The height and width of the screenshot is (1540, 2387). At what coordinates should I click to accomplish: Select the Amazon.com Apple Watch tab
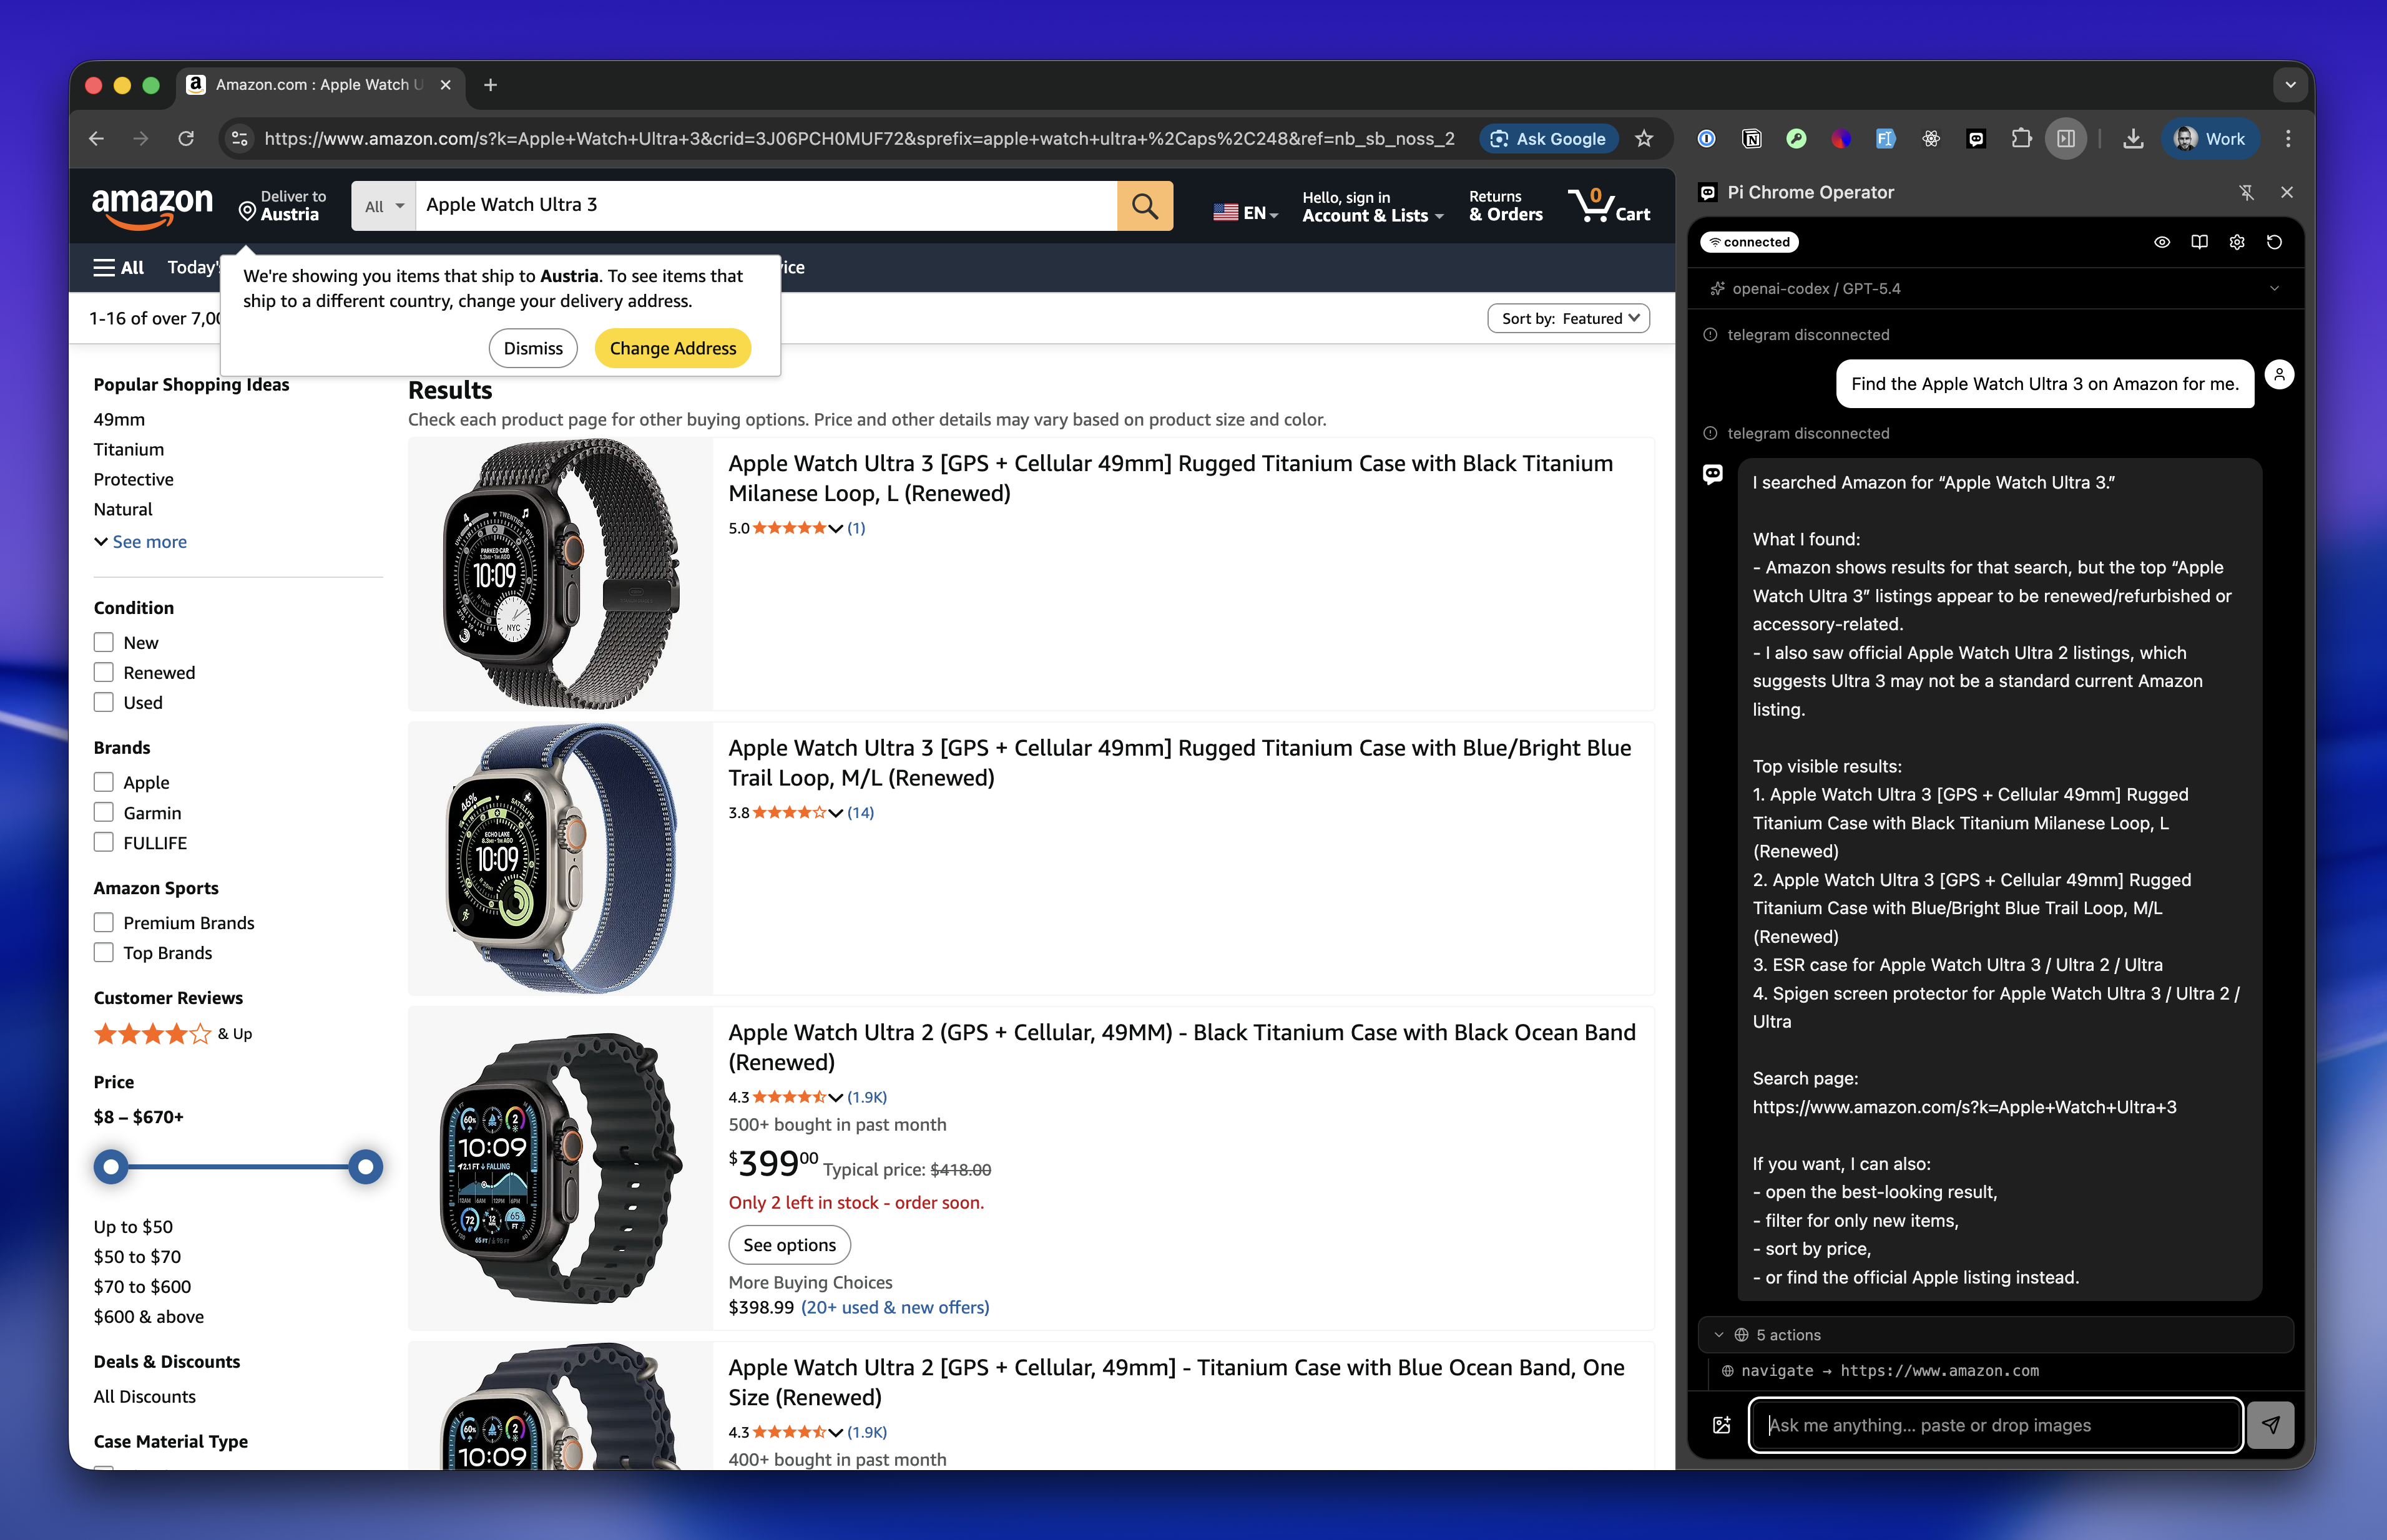[x=320, y=85]
